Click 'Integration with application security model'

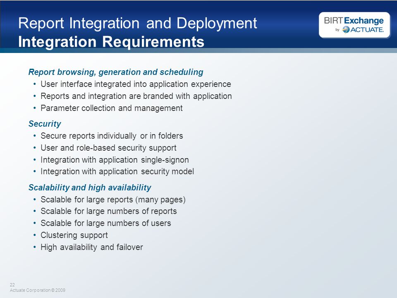[117, 171]
